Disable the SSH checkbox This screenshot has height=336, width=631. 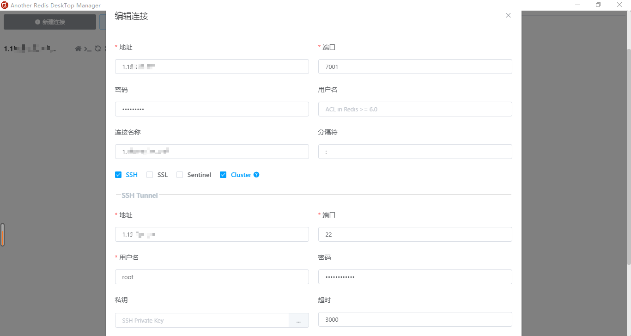tap(118, 175)
